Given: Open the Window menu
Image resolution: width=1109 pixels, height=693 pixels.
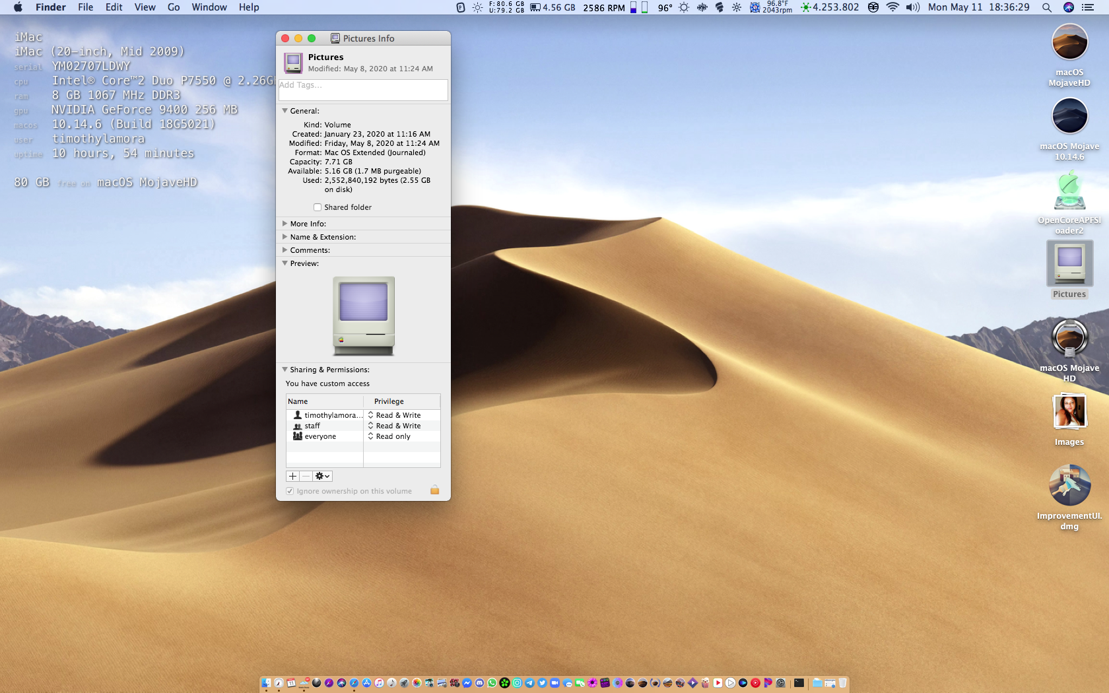Looking at the screenshot, I should [209, 7].
